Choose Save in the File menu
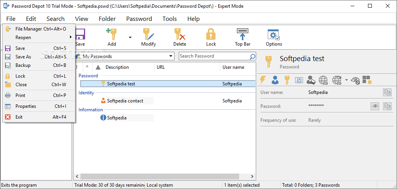This screenshot has width=397, height=189. click(x=39, y=48)
